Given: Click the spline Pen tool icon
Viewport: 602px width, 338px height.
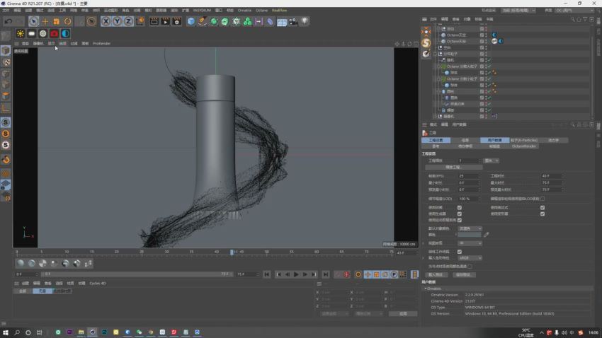Looking at the screenshot, I should 203,21.
